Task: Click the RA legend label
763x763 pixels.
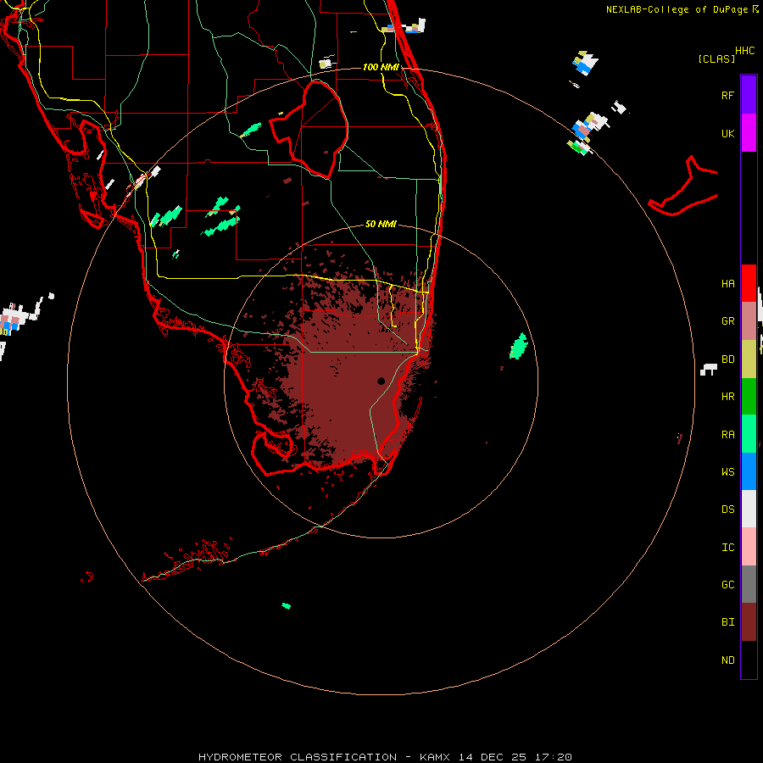Action: (x=727, y=435)
